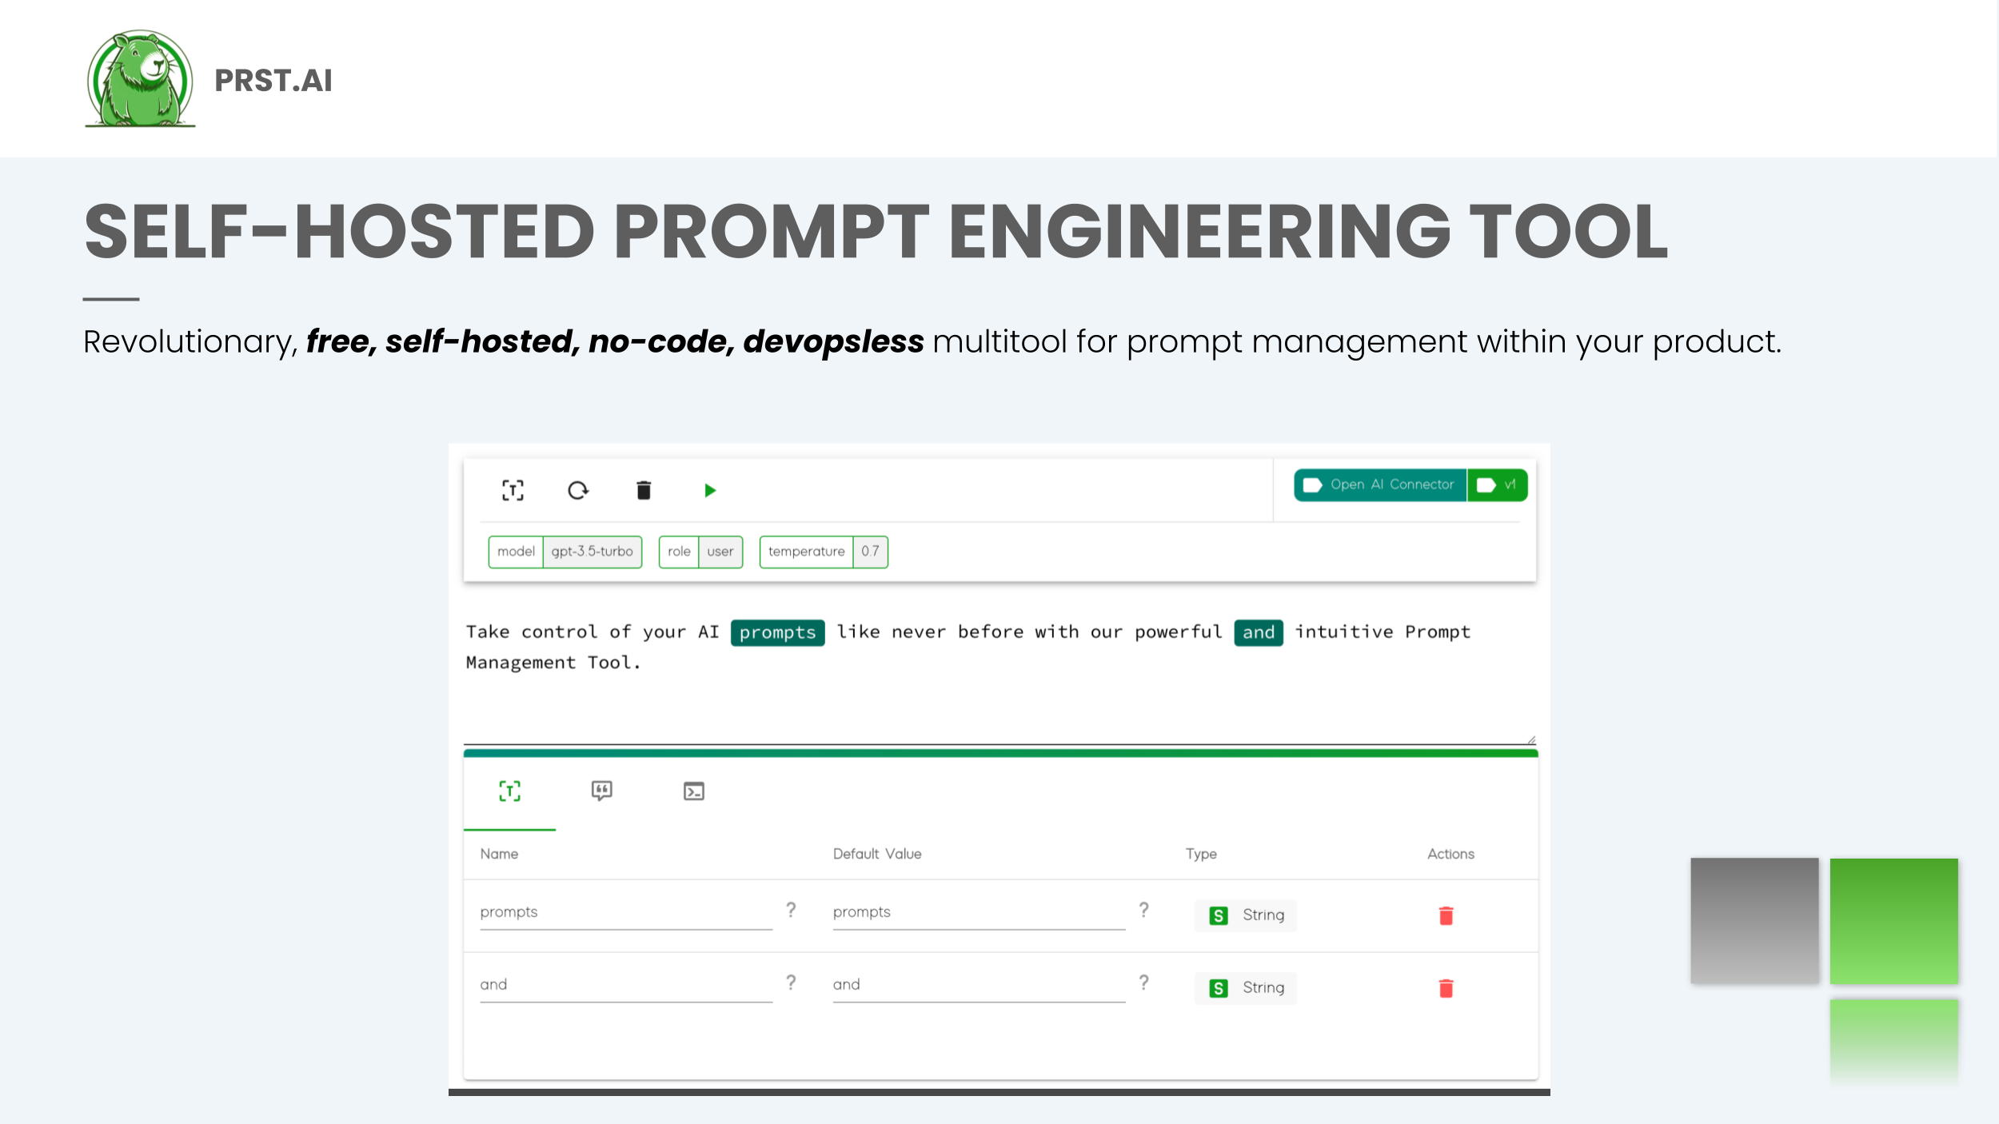Click the 'and' default value input field
This screenshot has height=1124, width=1999.
(x=976, y=984)
